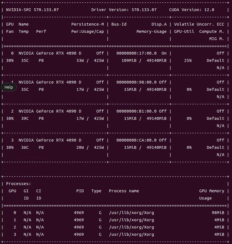Viewport: 232px width, 244px height.
Task: Click the Processes: section label
Action: (x=19, y=184)
